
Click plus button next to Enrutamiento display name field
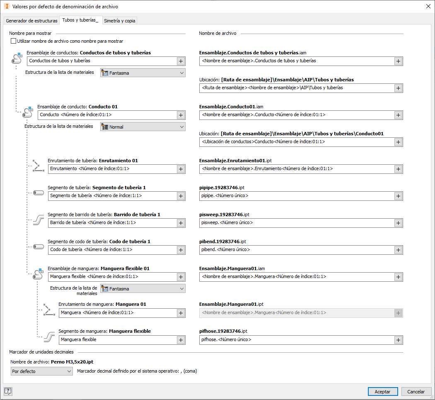click(181, 169)
